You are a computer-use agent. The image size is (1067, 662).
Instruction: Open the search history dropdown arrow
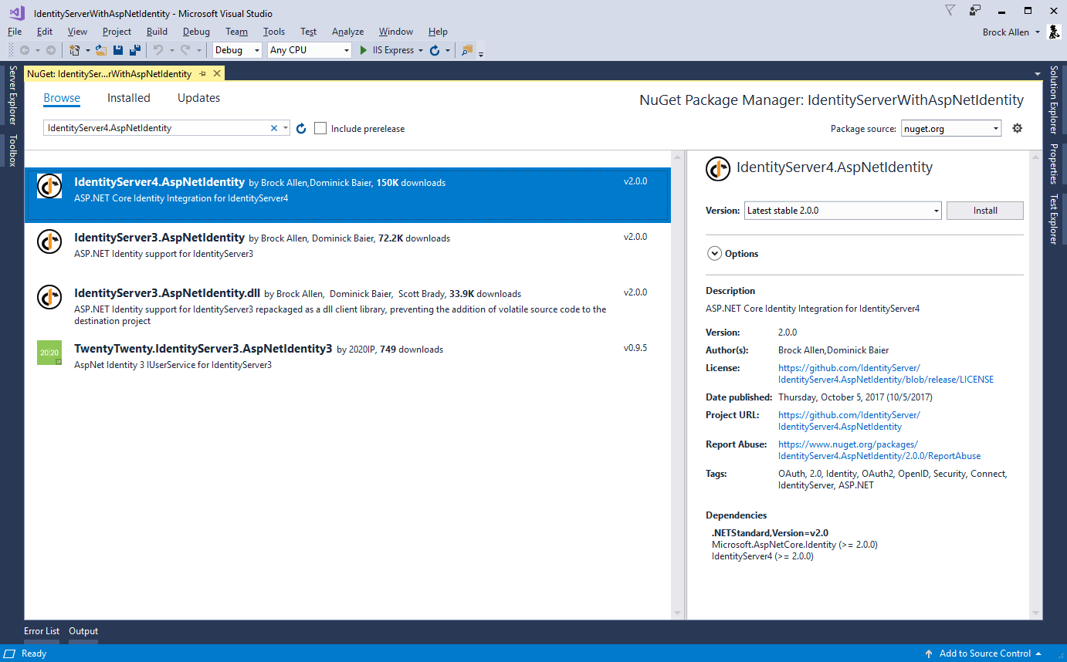tap(286, 128)
